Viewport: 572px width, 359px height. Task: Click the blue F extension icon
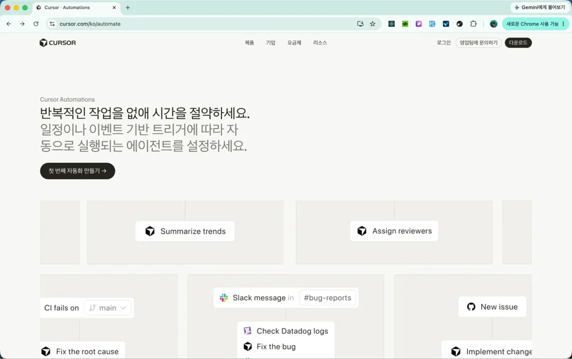click(432, 23)
